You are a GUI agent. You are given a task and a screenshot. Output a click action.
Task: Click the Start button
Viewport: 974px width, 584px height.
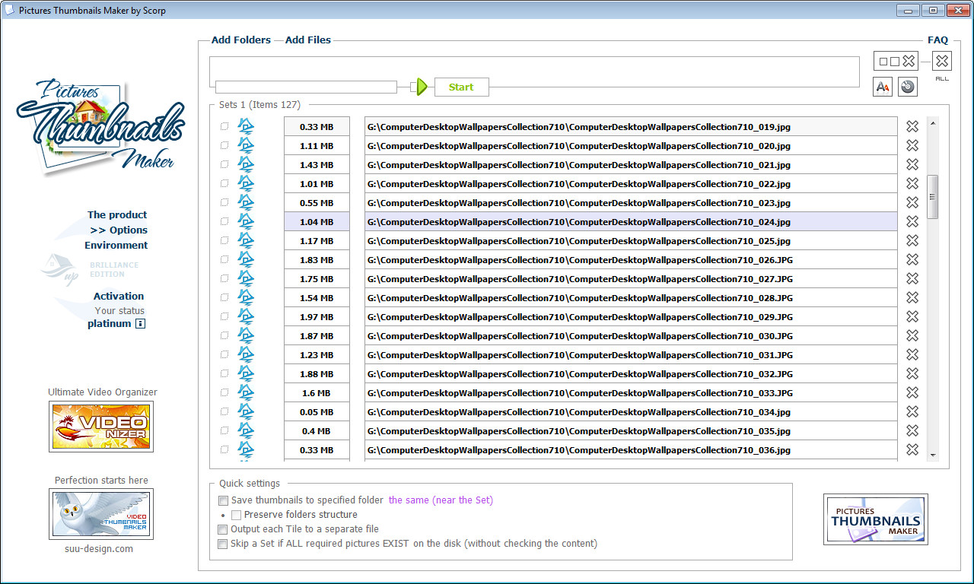click(461, 87)
